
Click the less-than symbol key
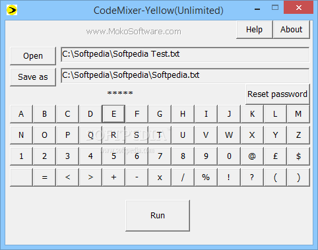(x=67, y=177)
